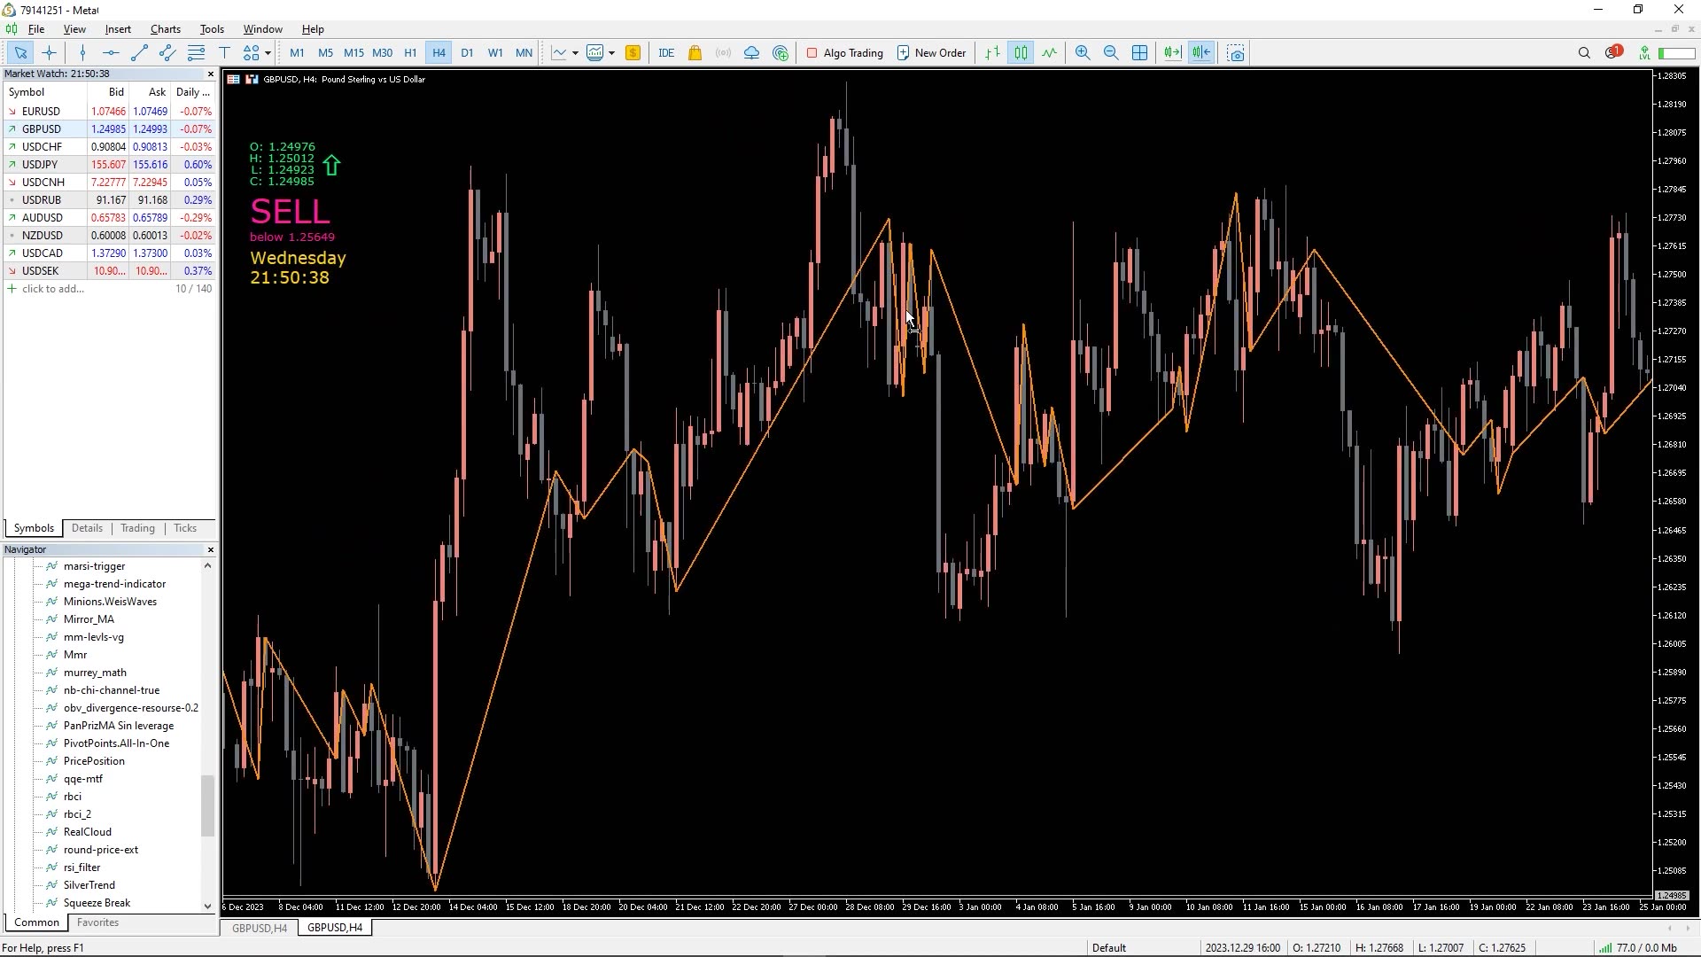Click the H1 timeframe button

410,52
